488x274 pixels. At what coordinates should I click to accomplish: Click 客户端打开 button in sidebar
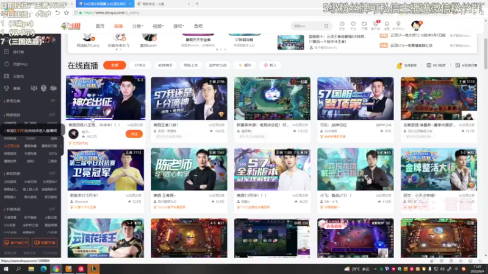point(16,242)
